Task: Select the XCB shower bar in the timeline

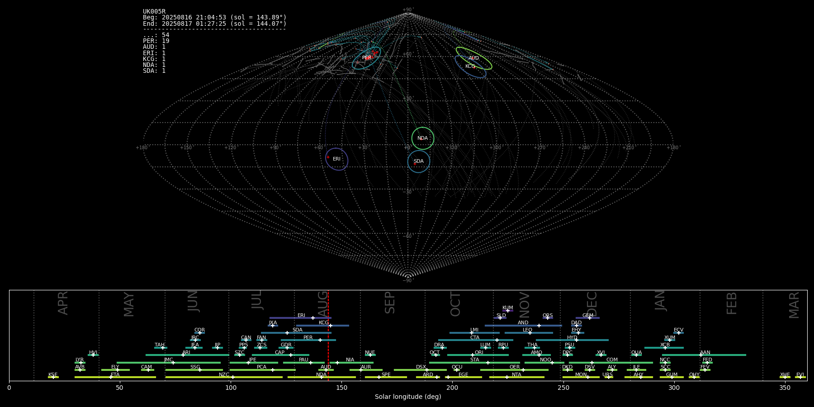Action: point(664,348)
